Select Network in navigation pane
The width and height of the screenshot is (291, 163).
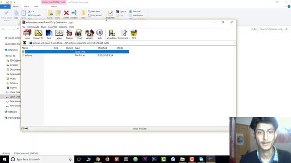[11, 112]
